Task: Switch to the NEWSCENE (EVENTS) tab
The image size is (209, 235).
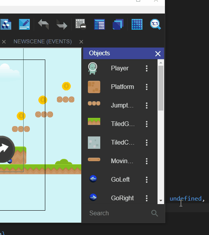Action: pyautogui.click(x=43, y=41)
